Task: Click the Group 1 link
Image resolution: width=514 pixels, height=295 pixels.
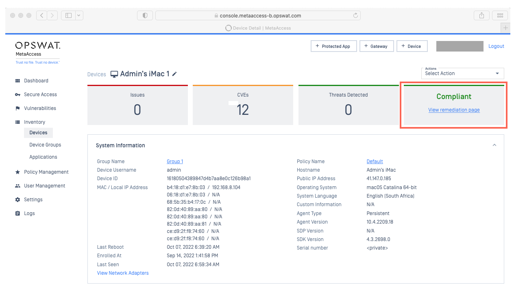Action: click(x=175, y=161)
